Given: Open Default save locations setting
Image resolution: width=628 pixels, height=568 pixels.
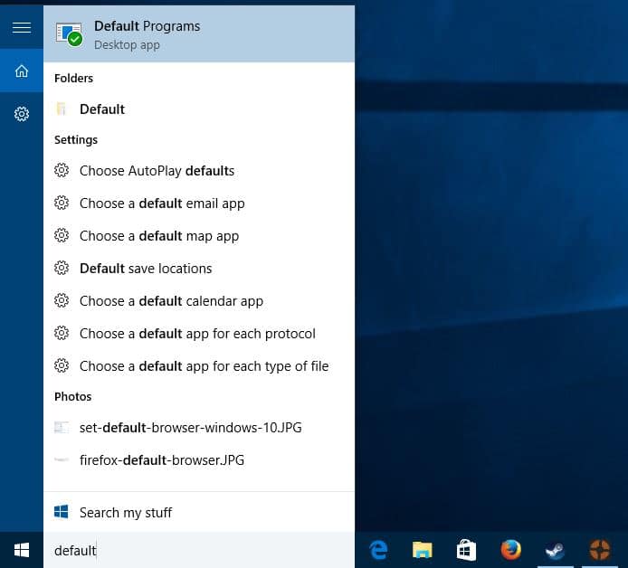Looking at the screenshot, I should [146, 269].
